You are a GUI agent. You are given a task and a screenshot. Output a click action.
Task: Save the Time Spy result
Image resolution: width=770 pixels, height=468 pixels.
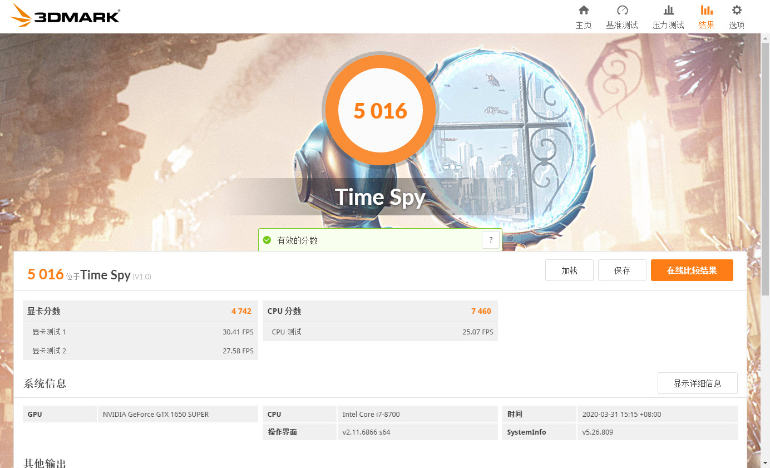click(x=622, y=270)
